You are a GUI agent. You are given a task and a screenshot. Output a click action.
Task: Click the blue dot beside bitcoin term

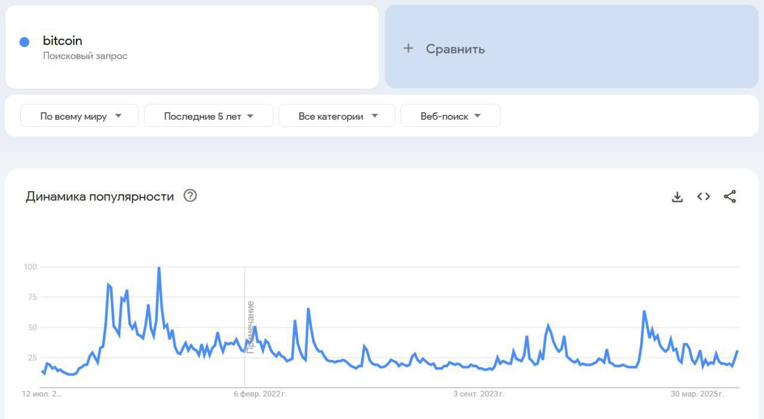coord(24,42)
